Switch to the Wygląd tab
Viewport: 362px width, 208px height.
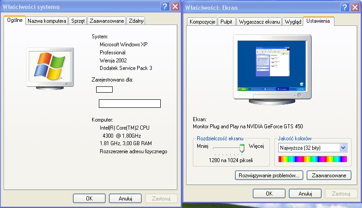click(293, 22)
